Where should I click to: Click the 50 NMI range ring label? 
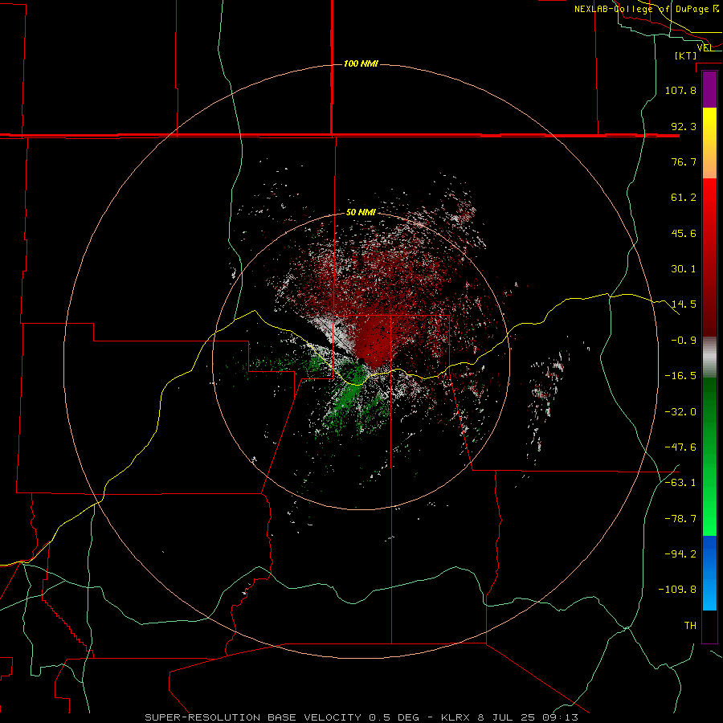pyautogui.click(x=361, y=212)
